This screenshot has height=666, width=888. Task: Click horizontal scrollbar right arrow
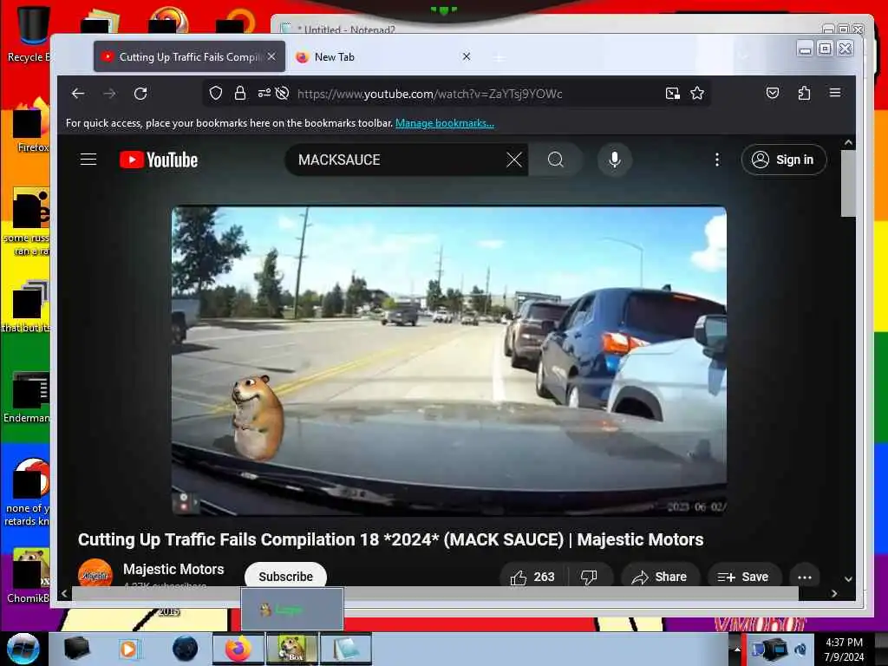click(834, 593)
